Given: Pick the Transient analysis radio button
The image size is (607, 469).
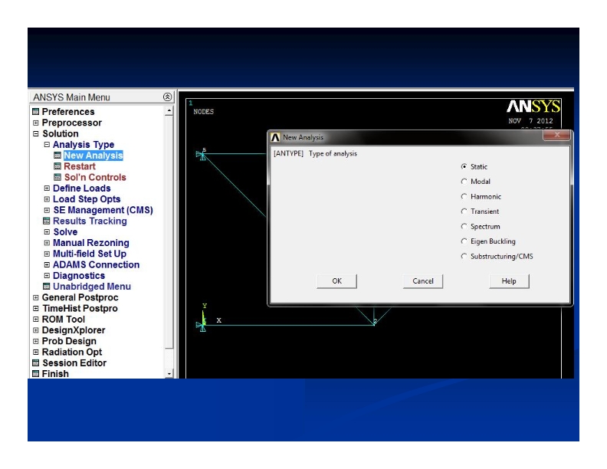Looking at the screenshot, I should coord(464,212).
